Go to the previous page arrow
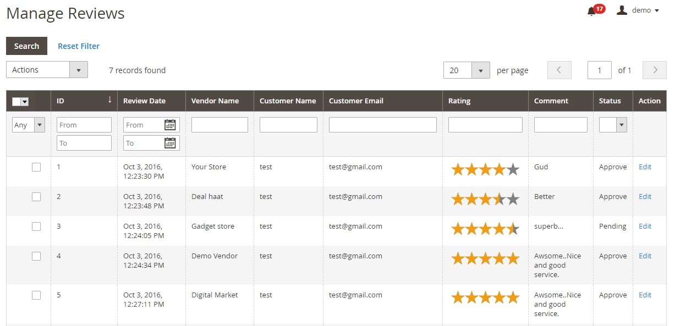This screenshot has width=675, height=326. pos(559,70)
